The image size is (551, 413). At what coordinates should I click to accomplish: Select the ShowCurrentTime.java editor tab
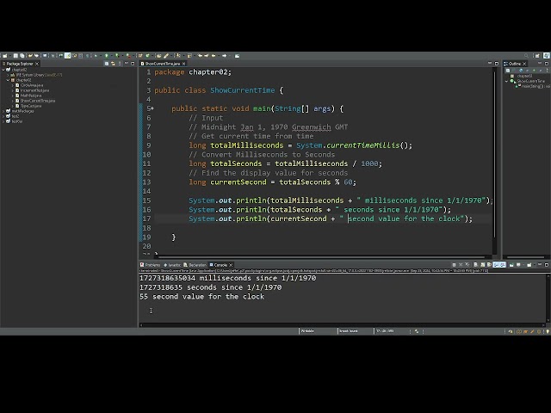click(163, 64)
